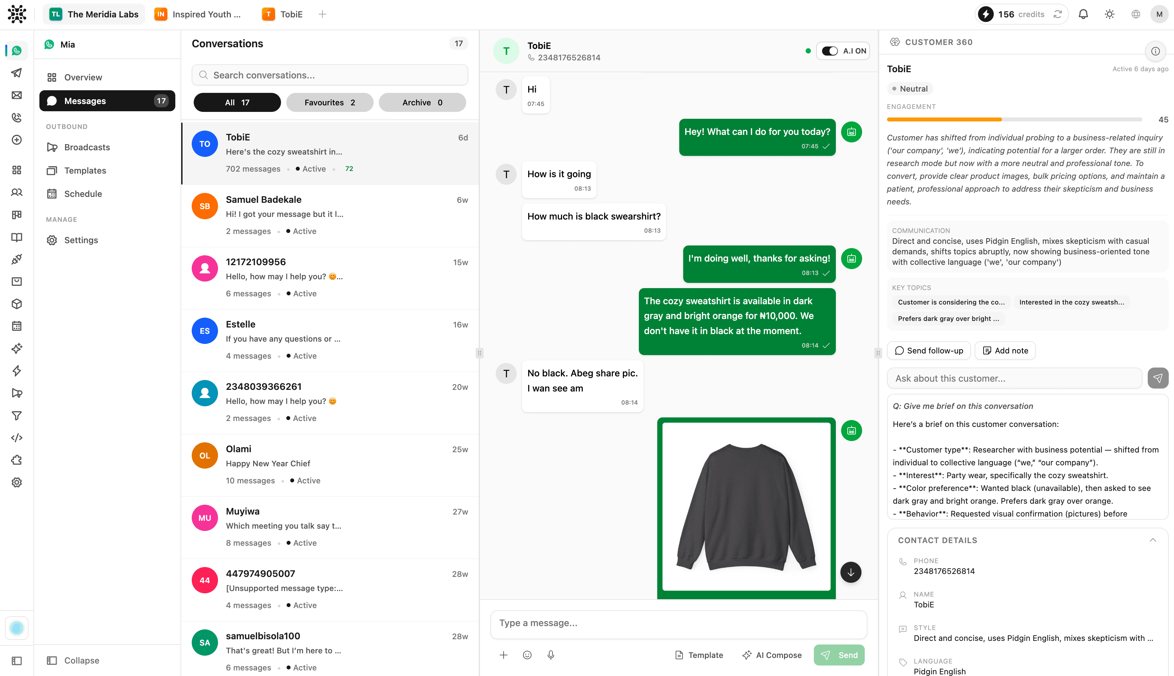
Task: Send the customer question with arrow icon
Action: pyautogui.click(x=1158, y=378)
